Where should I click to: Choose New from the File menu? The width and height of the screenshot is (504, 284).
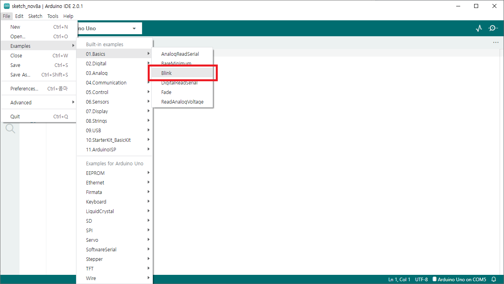(38, 27)
